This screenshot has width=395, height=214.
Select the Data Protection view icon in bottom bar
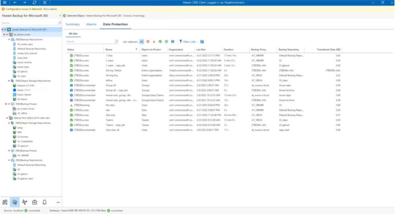(15, 202)
